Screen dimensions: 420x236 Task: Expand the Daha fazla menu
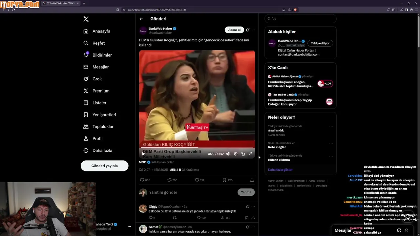[98, 150]
